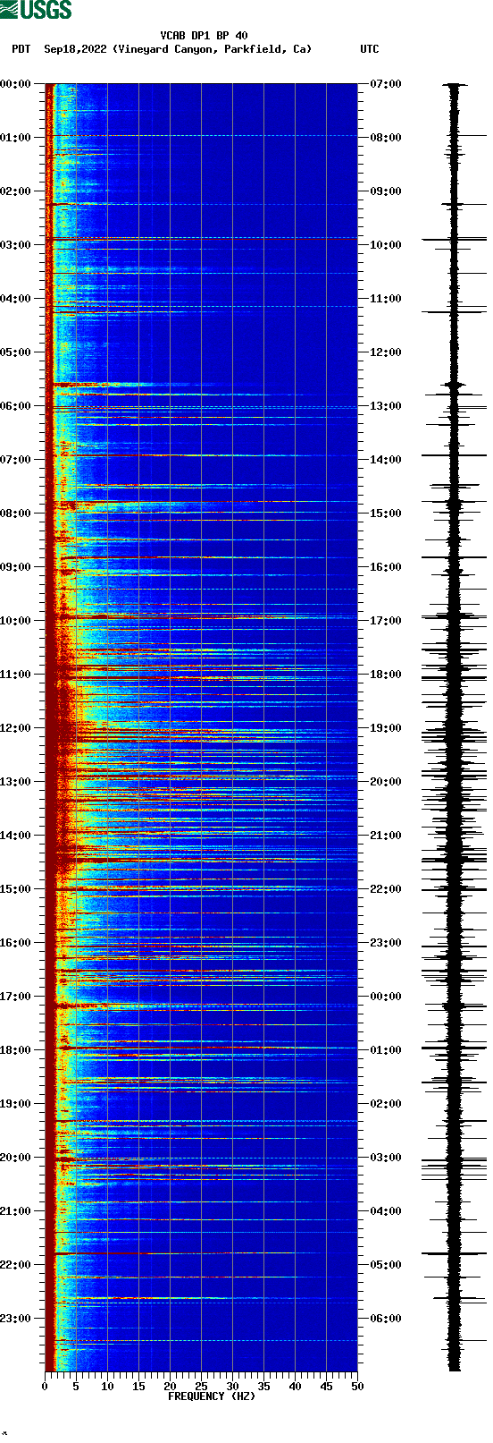Click the 23:00 PDT time label

pyautogui.click(x=16, y=1319)
